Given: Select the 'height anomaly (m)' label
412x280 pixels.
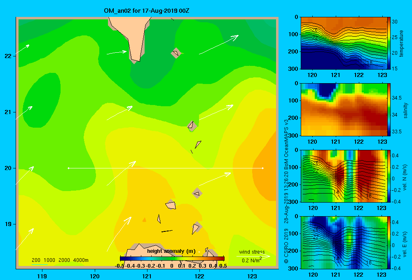Looking at the screenshot, I should point(171,251).
